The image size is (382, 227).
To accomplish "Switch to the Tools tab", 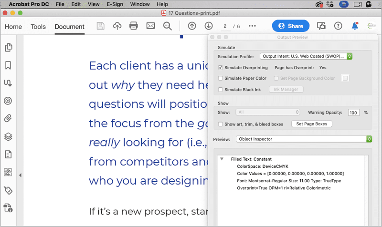I will click(x=38, y=27).
